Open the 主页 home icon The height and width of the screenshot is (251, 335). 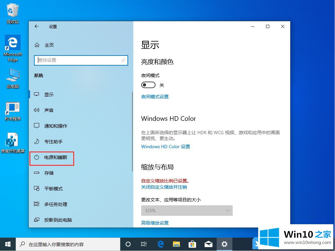point(37,45)
